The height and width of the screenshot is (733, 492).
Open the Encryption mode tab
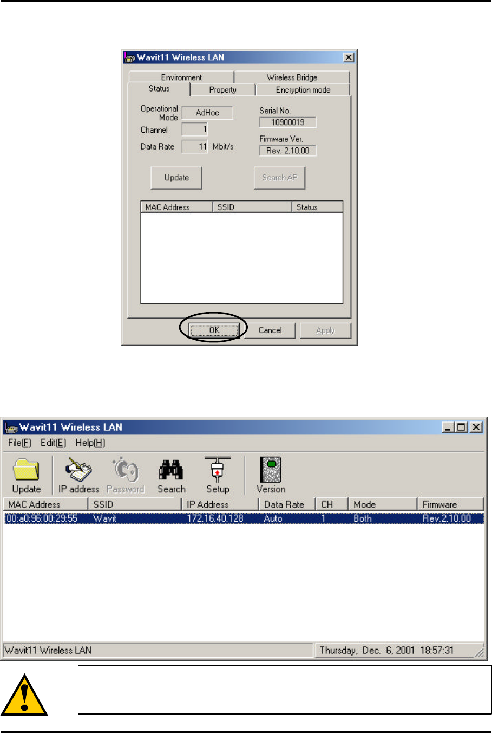[303, 90]
